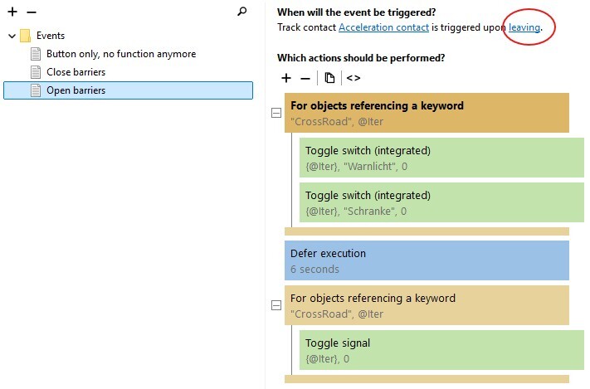Click the add event plus icon
Screen dimensions: 590x389
pos(12,12)
